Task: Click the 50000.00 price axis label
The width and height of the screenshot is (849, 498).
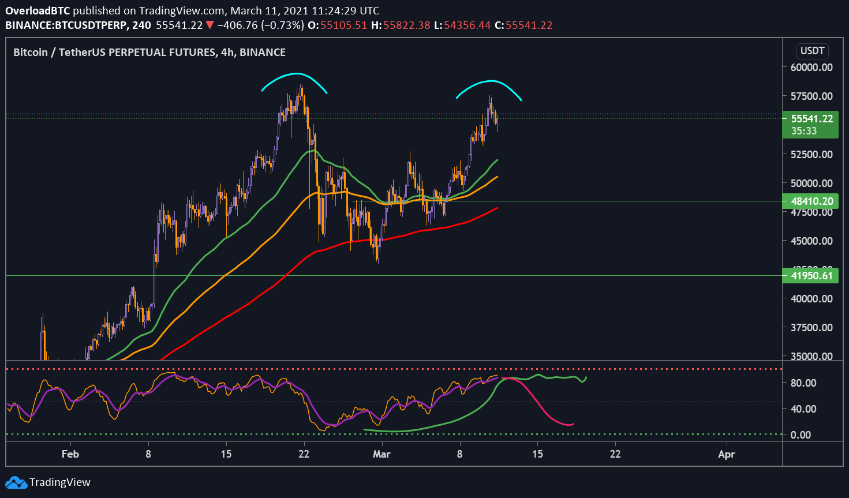Action: click(x=811, y=183)
